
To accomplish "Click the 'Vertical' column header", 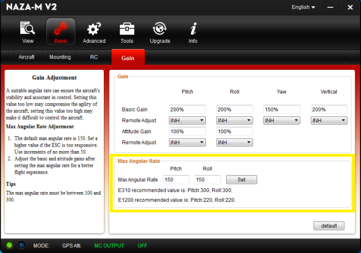I will (x=329, y=92).
